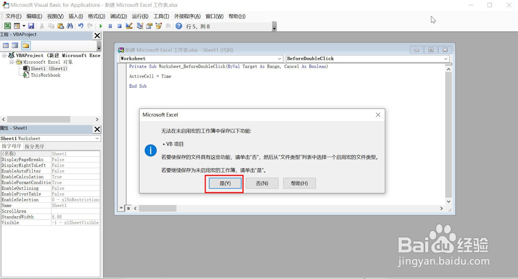This screenshot has width=518, height=279.
Task: Open the 运行(R) menu
Action: click(140, 16)
